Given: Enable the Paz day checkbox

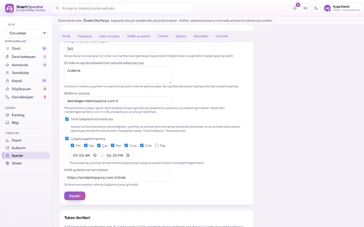Looking at the screenshot, I should click(157, 146).
